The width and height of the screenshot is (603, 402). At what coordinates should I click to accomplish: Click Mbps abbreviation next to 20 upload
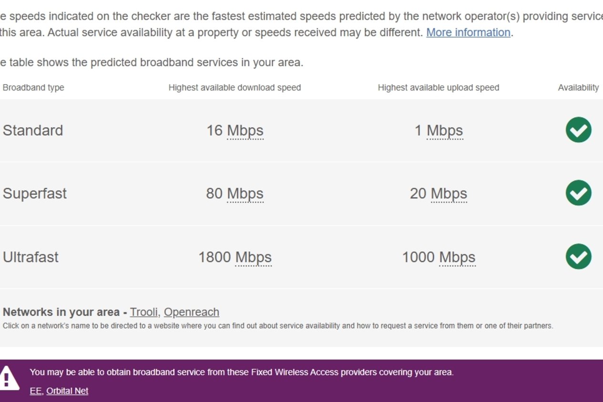pos(449,194)
